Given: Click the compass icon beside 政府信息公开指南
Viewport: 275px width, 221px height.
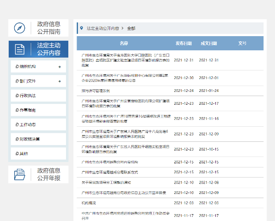Looking at the screenshot, I should pyautogui.click(x=19, y=28).
